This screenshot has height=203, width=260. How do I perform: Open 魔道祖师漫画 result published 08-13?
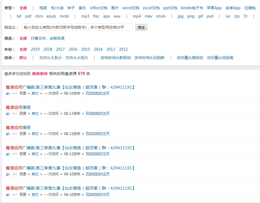point(18,107)
